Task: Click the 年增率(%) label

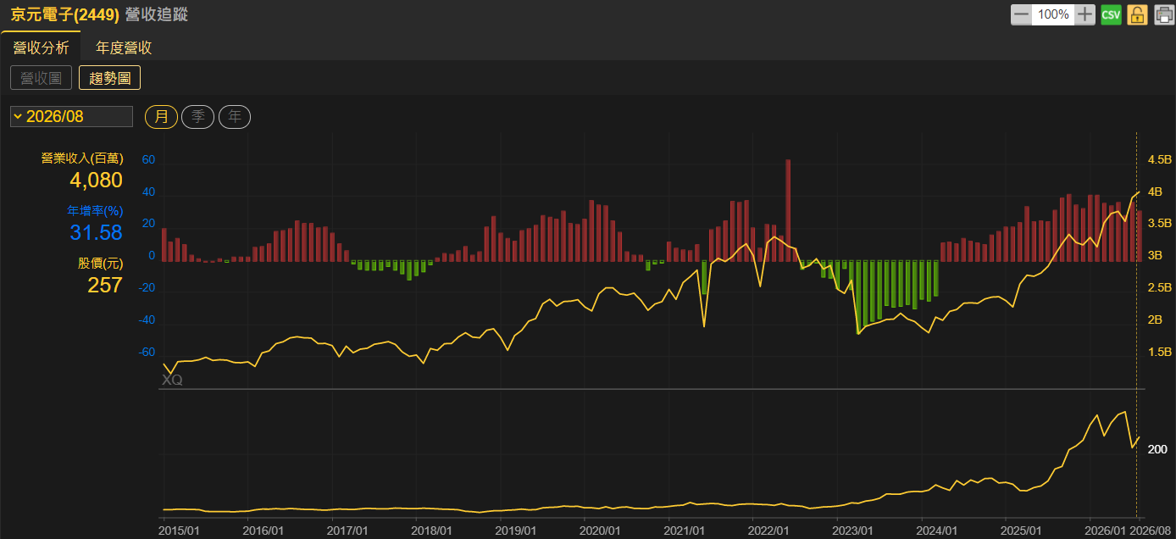Action: point(96,210)
